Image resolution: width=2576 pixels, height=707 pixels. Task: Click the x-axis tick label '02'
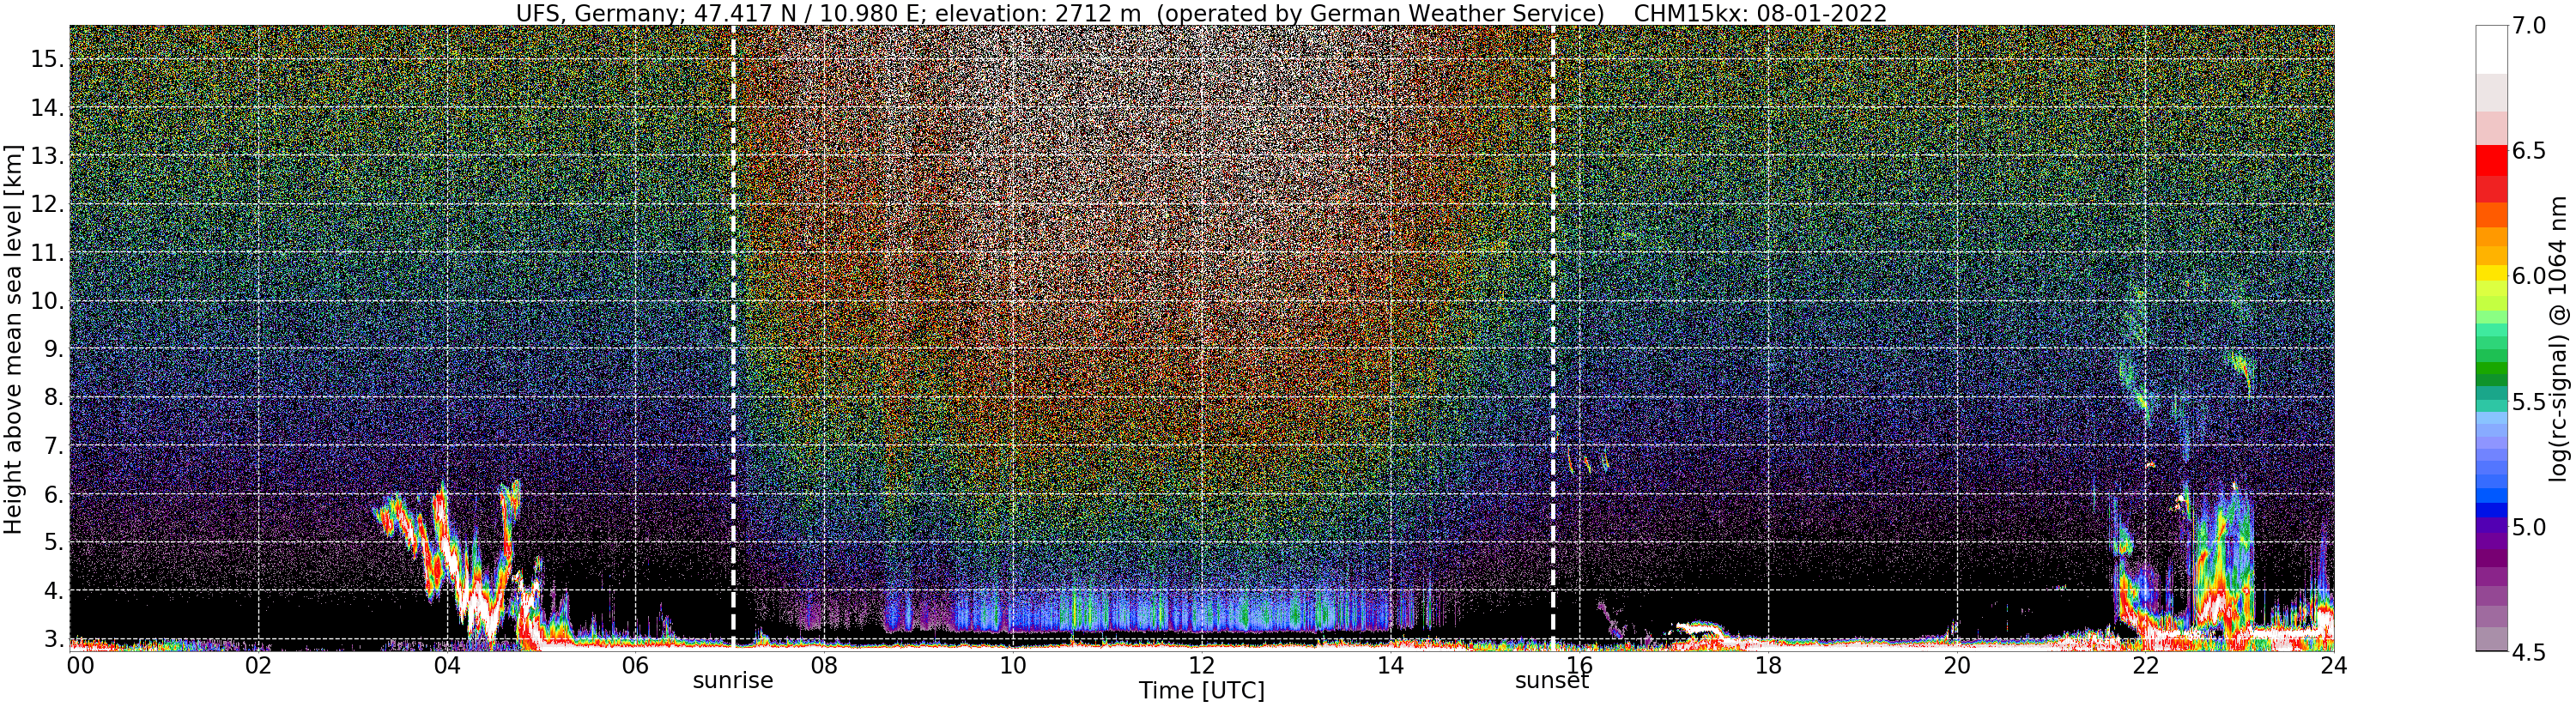tap(258, 665)
